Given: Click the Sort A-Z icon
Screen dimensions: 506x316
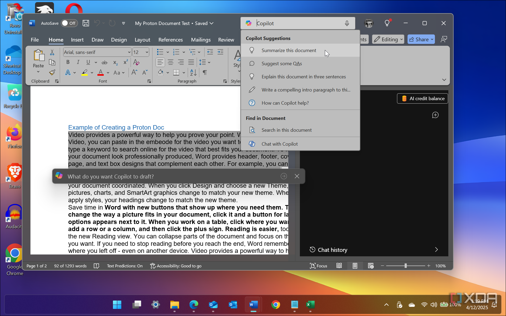Looking at the screenshot, I should 193,73.
